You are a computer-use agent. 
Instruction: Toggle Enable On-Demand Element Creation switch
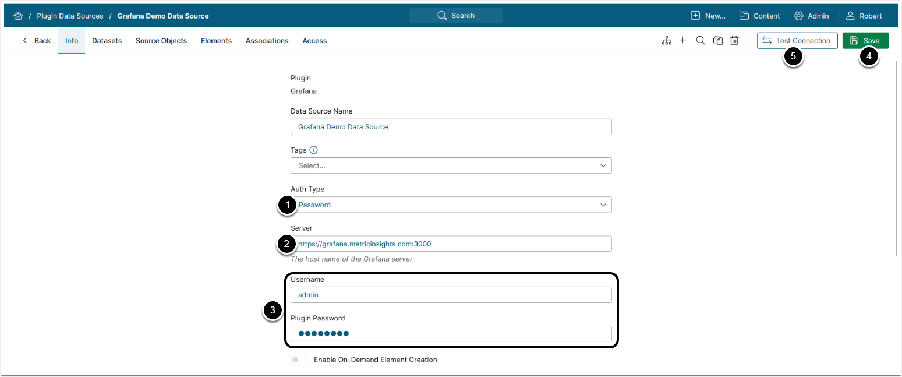300,360
